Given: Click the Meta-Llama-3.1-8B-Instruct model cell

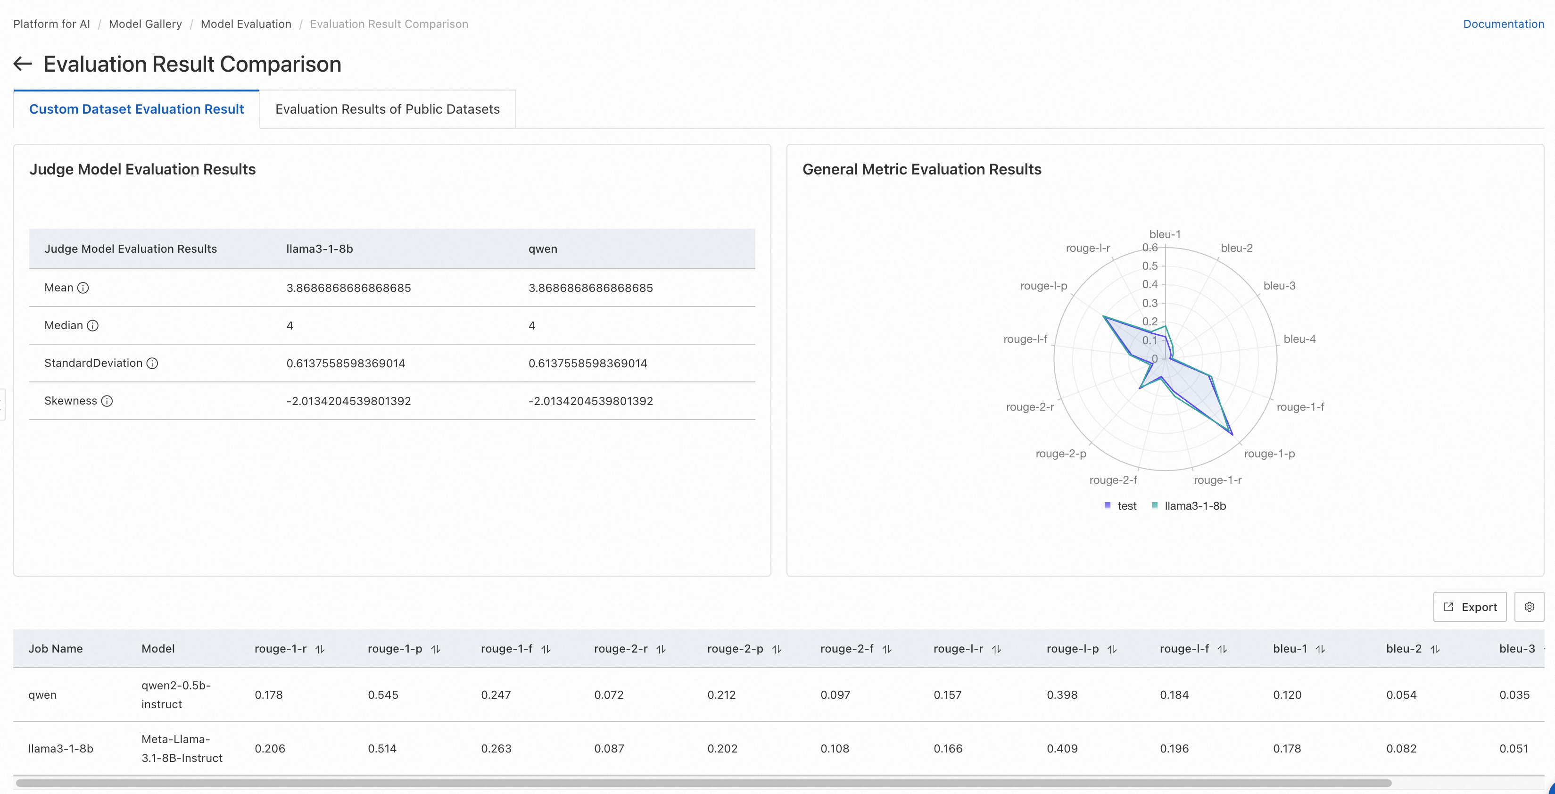Looking at the screenshot, I should (182, 749).
